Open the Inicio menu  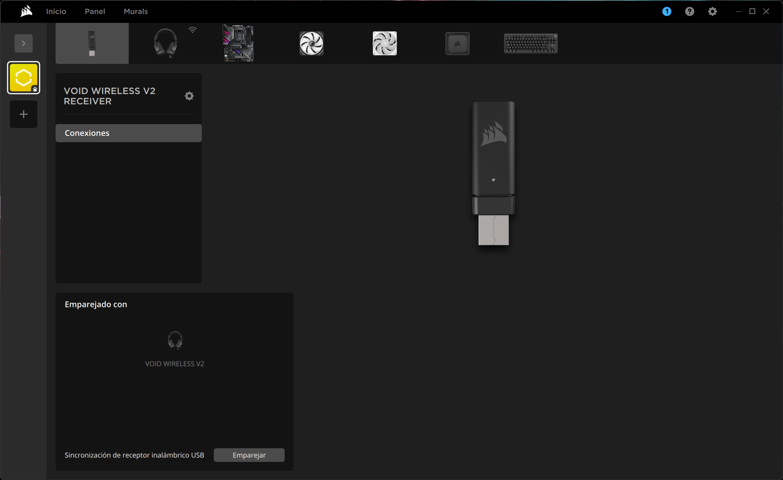[x=56, y=11]
